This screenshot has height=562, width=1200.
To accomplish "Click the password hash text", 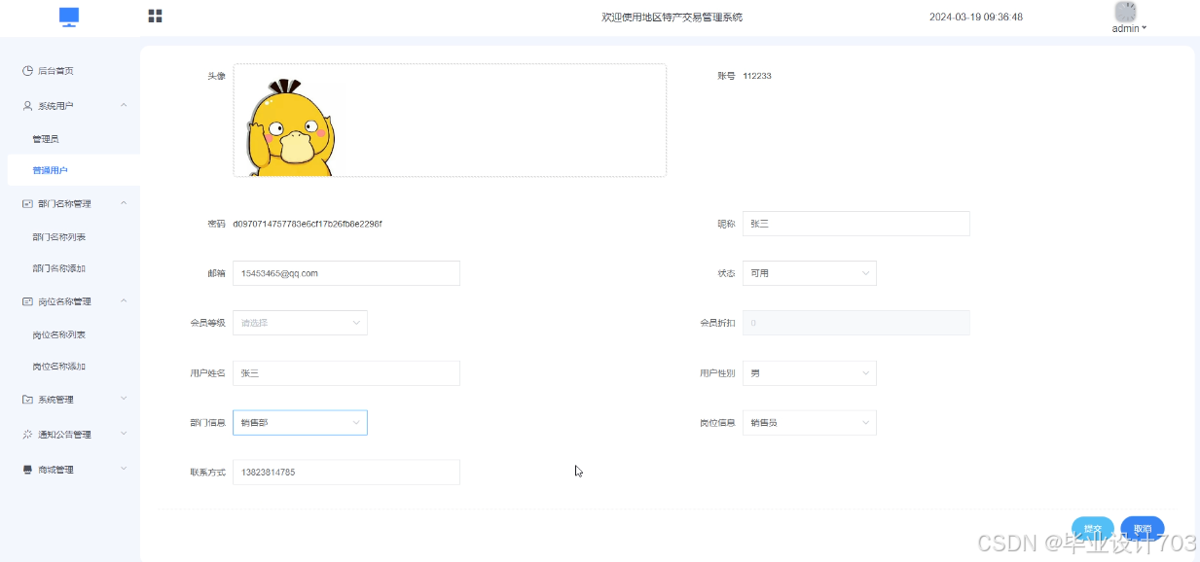I will [308, 224].
